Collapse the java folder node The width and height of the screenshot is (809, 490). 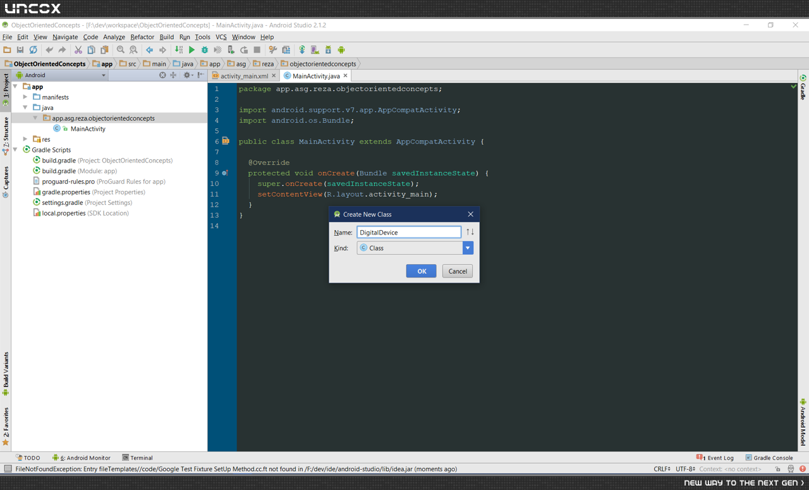(25, 107)
